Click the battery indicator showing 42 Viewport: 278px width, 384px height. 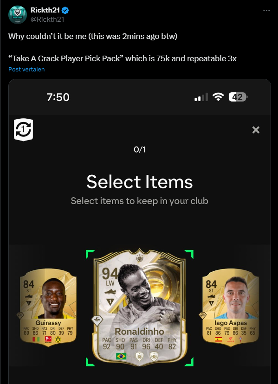(x=238, y=97)
